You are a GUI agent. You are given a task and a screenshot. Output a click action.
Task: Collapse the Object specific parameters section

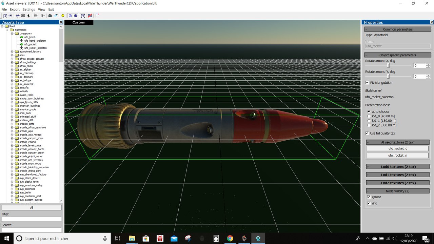pyautogui.click(x=398, y=55)
